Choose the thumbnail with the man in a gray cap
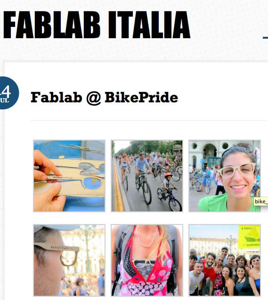This screenshot has width=268, height=300. 69,260
